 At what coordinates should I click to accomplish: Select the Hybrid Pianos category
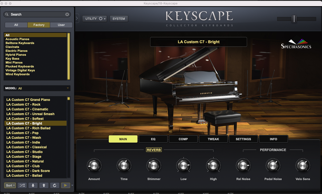(x=16, y=55)
